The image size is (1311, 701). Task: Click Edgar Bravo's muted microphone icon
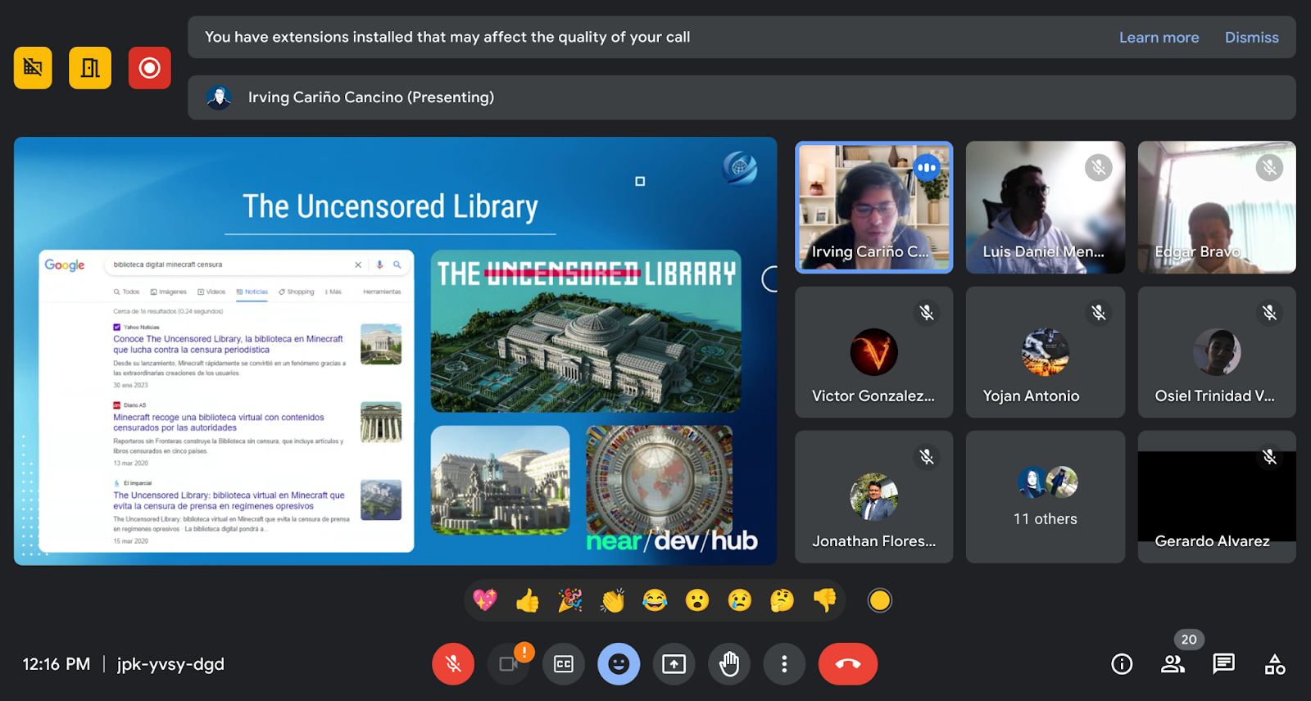coord(1269,168)
